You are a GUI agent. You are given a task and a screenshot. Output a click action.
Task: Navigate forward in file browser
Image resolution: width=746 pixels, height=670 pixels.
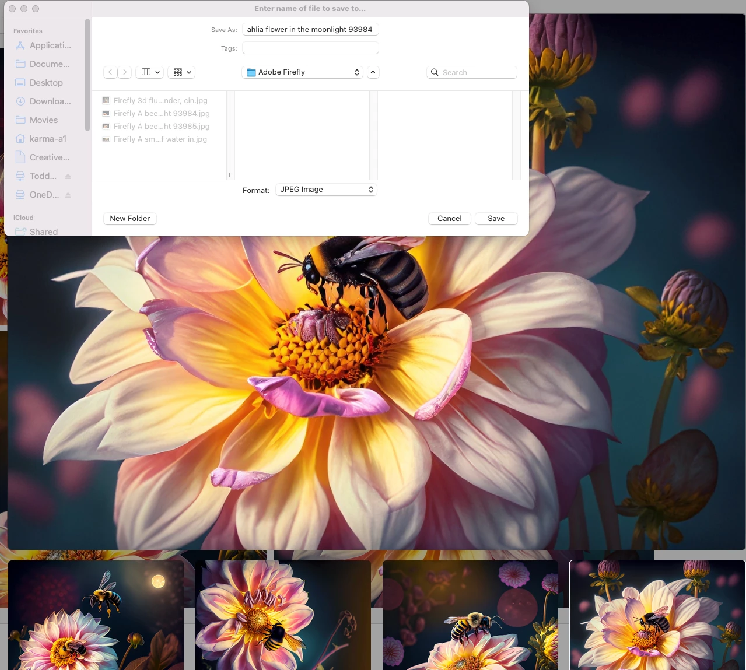click(x=124, y=72)
